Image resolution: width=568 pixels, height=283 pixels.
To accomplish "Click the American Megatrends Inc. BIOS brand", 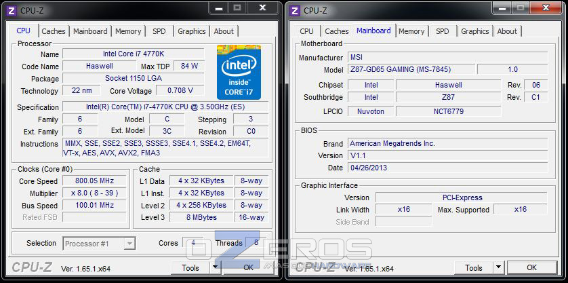I will pos(448,143).
